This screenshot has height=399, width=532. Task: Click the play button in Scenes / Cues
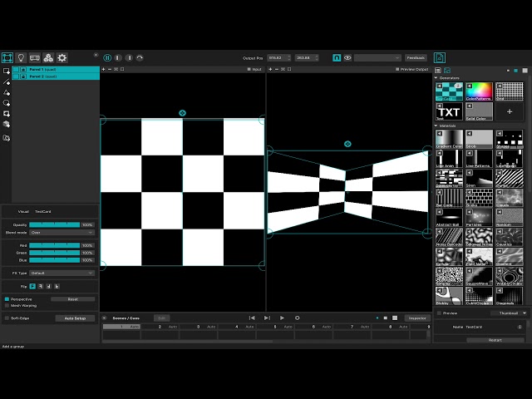tap(282, 318)
